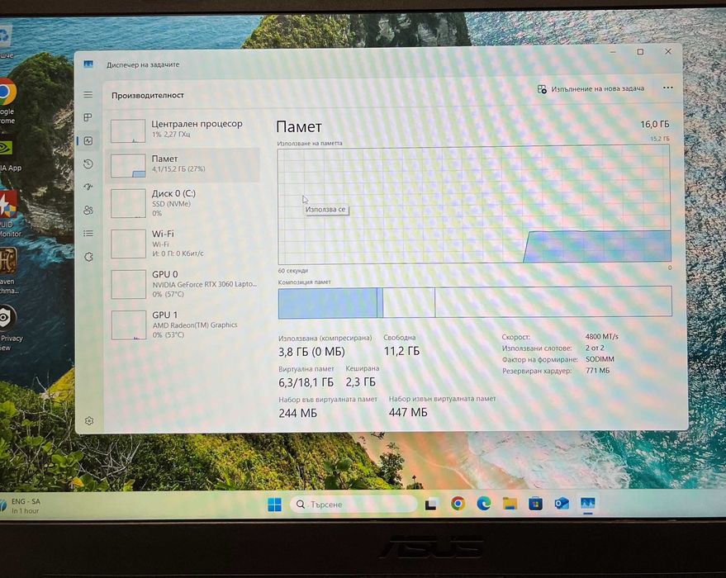This screenshot has width=726, height=578.
Task: Open the Services page in the sidebar
Action: coord(89,257)
